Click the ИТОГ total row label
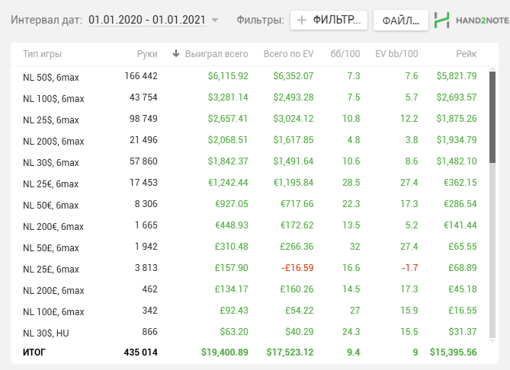This screenshot has height=370, width=510. (x=34, y=352)
